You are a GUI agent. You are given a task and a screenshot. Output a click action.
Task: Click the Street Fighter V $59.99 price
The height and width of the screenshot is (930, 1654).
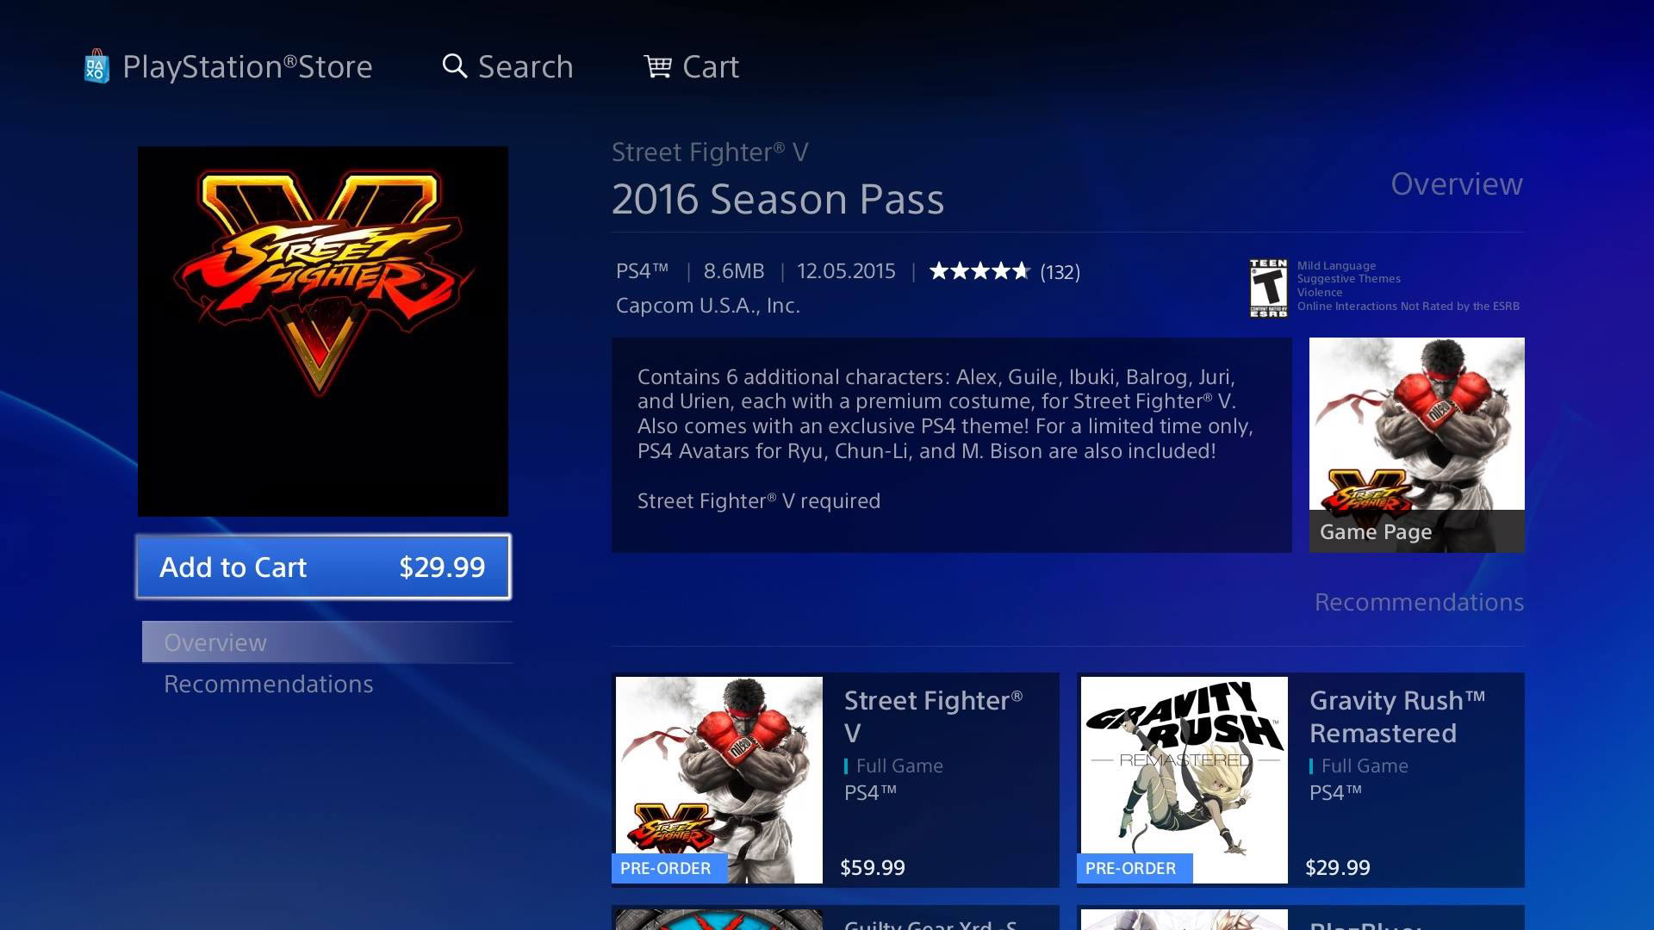click(873, 867)
